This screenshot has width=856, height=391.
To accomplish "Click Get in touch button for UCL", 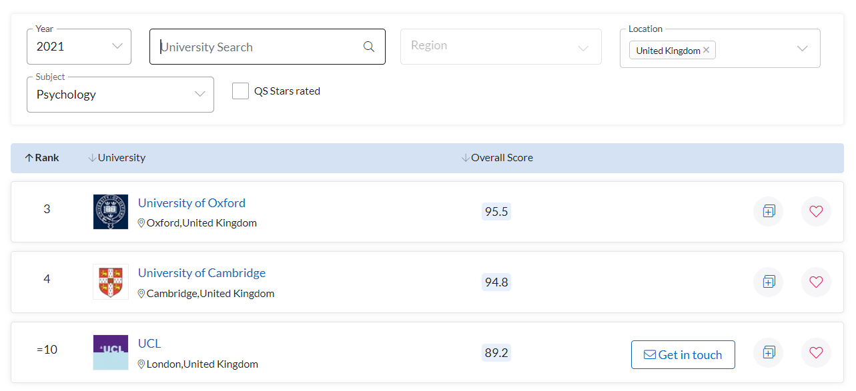I will click(x=683, y=355).
